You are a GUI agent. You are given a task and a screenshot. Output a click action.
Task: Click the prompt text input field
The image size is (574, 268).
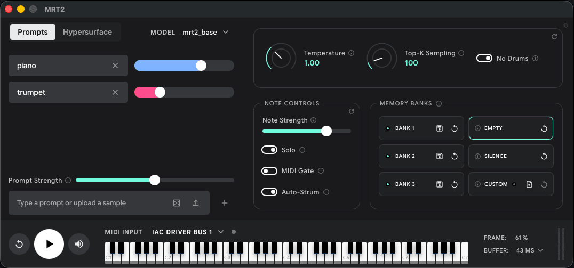92,203
